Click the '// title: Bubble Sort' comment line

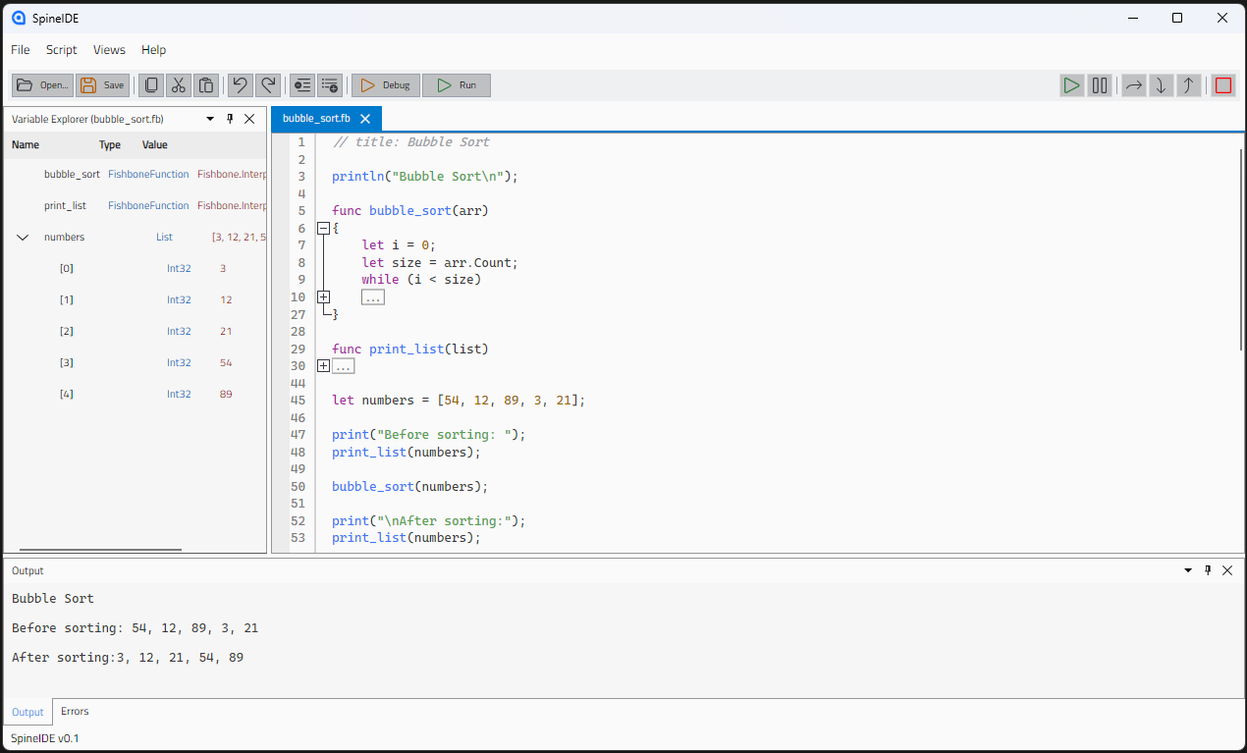(x=410, y=141)
